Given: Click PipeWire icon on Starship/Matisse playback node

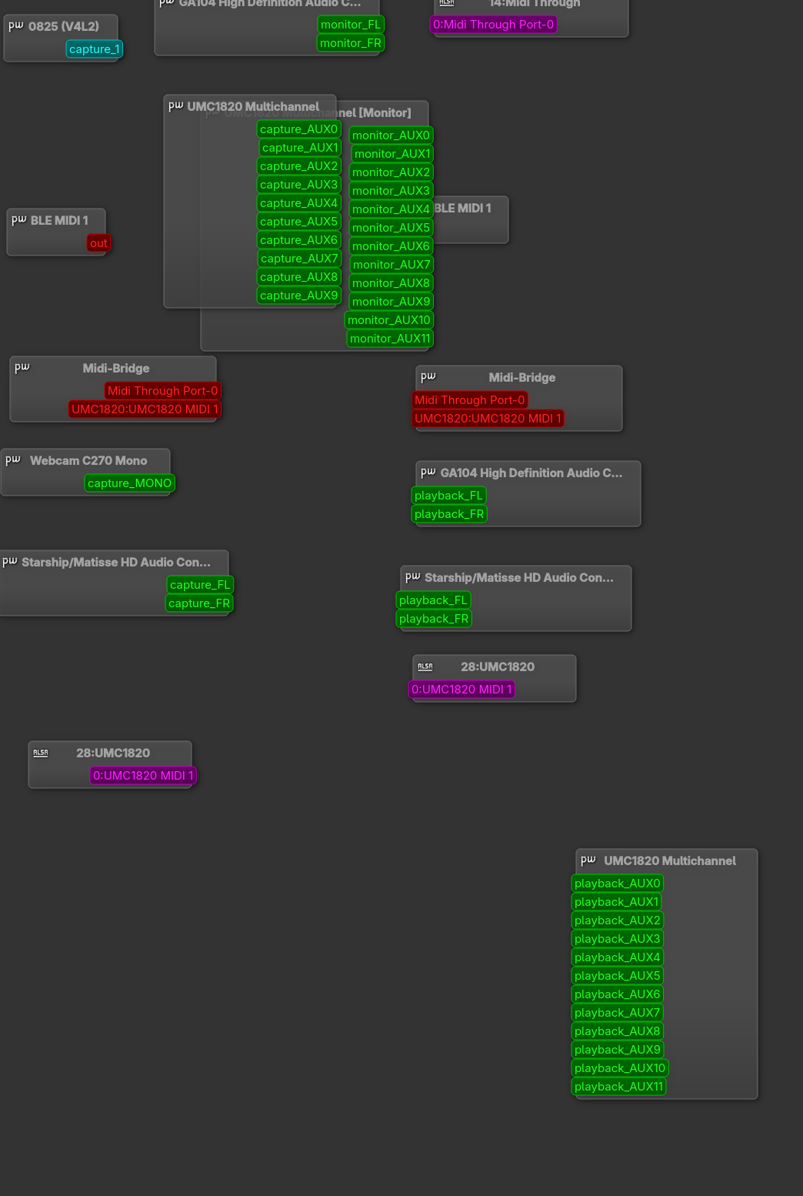Looking at the screenshot, I should [x=413, y=577].
